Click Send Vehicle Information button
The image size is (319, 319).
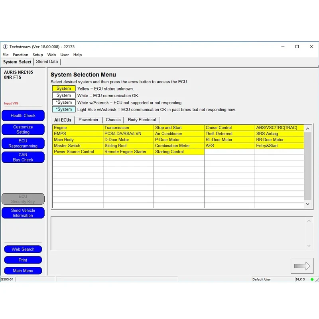23,213
